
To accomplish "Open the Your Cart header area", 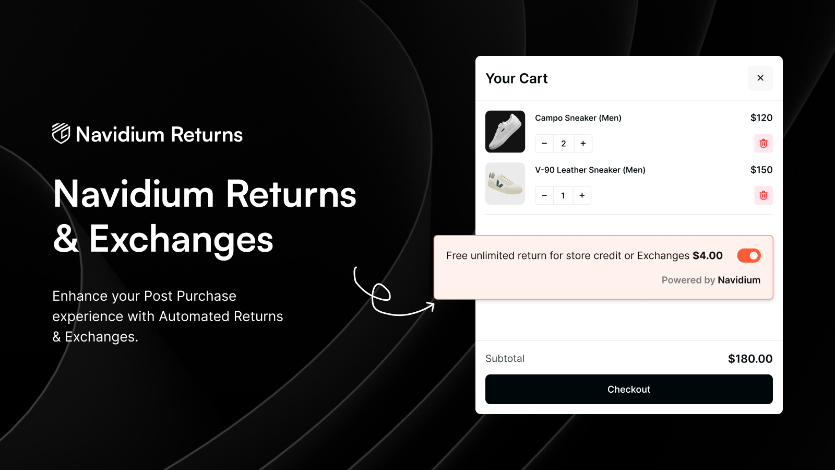I will (x=516, y=78).
